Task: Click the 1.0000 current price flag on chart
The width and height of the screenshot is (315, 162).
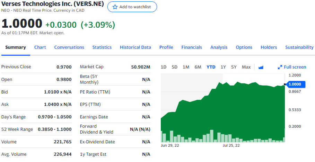Action: click(x=295, y=84)
